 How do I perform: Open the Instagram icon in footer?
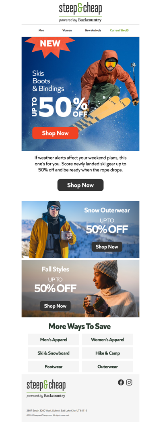tap(129, 382)
